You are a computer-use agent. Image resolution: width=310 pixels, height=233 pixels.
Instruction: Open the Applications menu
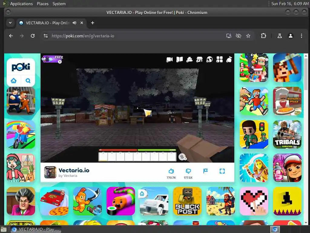(x=21, y=4)
